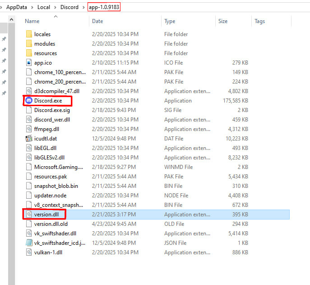Viewport: 310px width, 285px height.
Task: Click the ffmpeg.dll file icon
Action: (x=29, y=129)
